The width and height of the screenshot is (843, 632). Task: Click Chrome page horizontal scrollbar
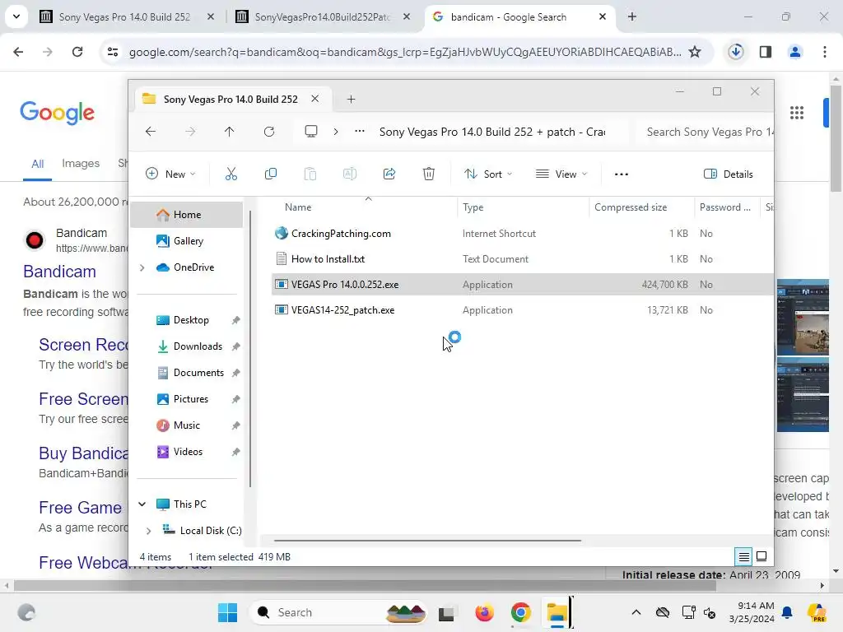pyautogui.click(x=366, y=586)
